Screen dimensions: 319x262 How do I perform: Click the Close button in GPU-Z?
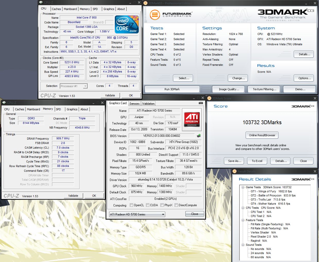click(x=195, y=214)
